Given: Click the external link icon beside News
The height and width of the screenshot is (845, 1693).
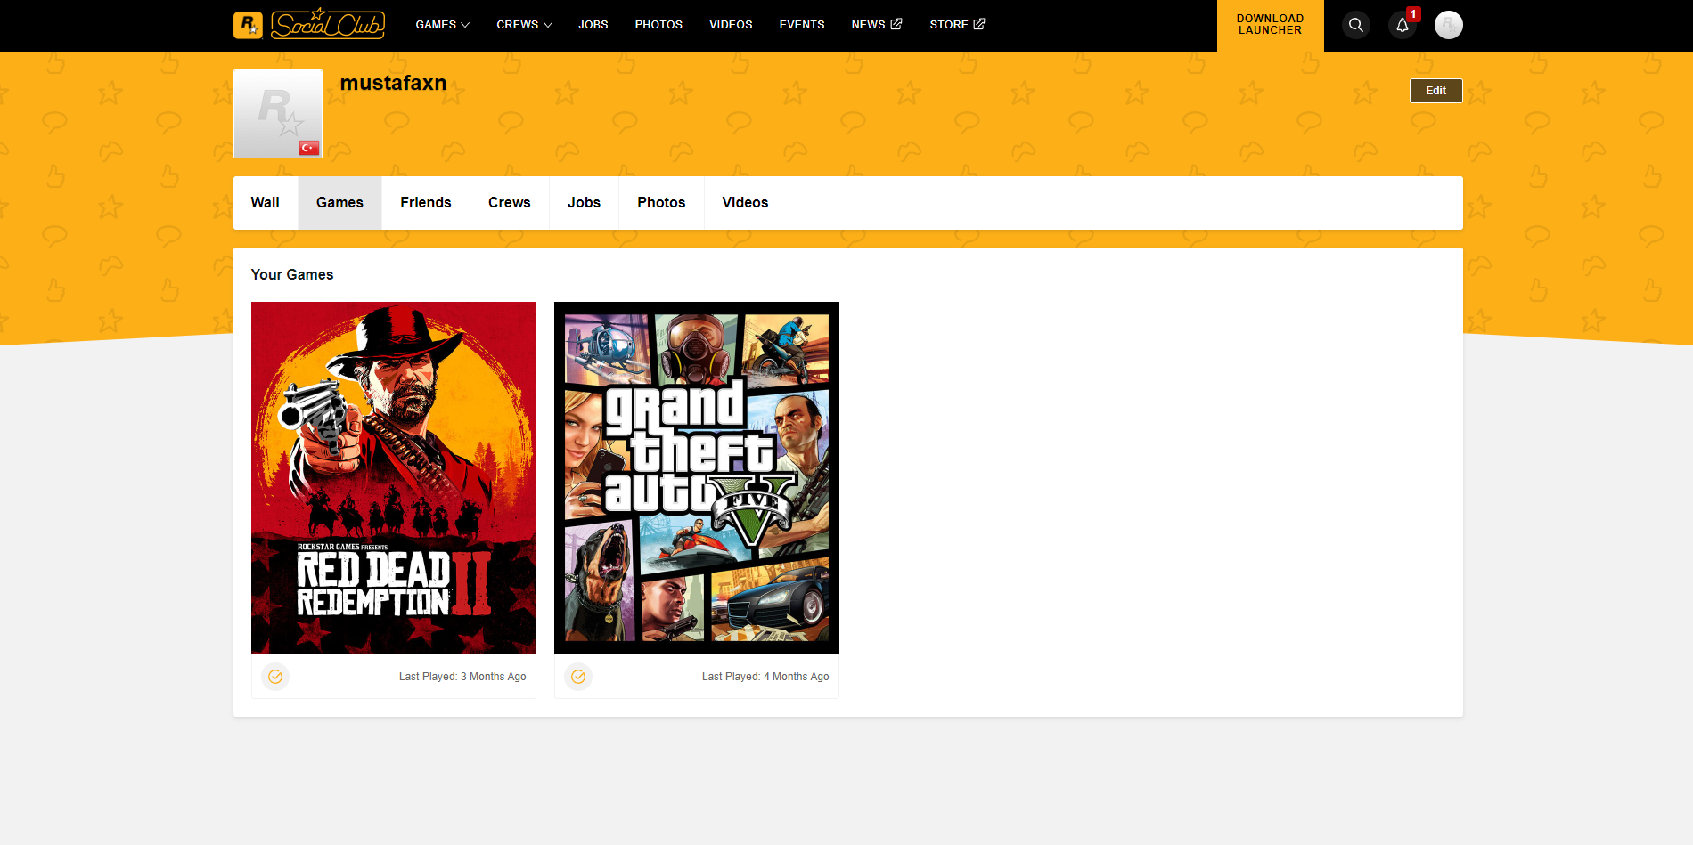Looking at the screenshot, I should [x=896, y=24].
